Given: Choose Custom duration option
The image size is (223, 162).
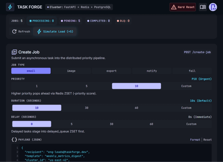Looking at the screenshot, I should [186, 108].
